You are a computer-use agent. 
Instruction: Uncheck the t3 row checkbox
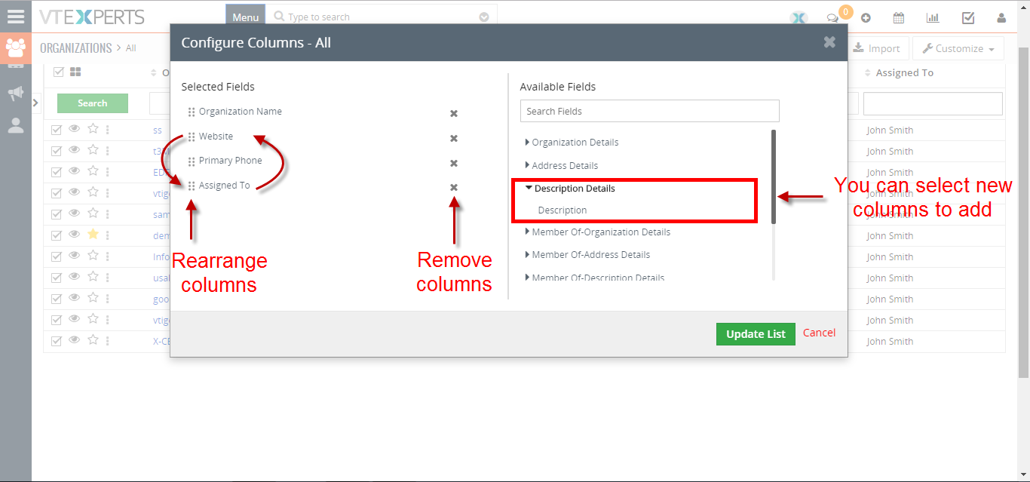point(57,151)
